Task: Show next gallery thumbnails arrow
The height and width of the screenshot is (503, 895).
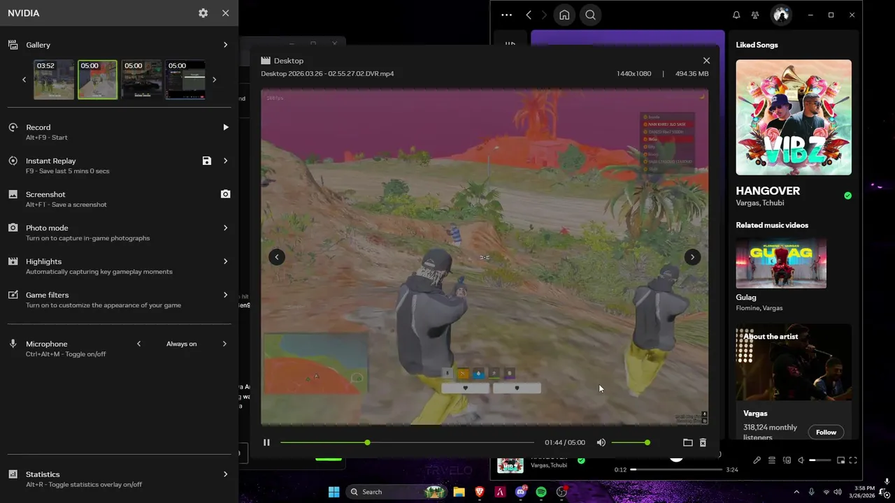Action: click(x=214, y=80)
